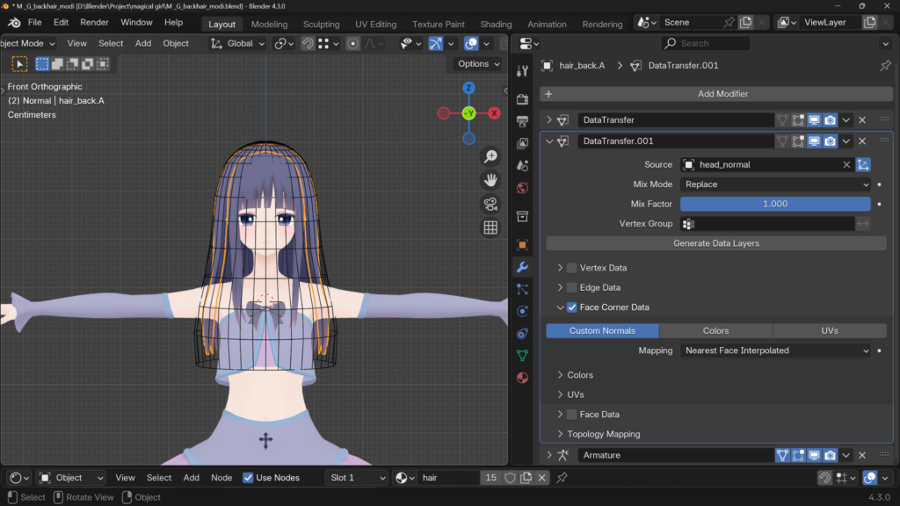Open the Mix Mode Replace dropdown
The image size is (900, 506).
point(775,184)
